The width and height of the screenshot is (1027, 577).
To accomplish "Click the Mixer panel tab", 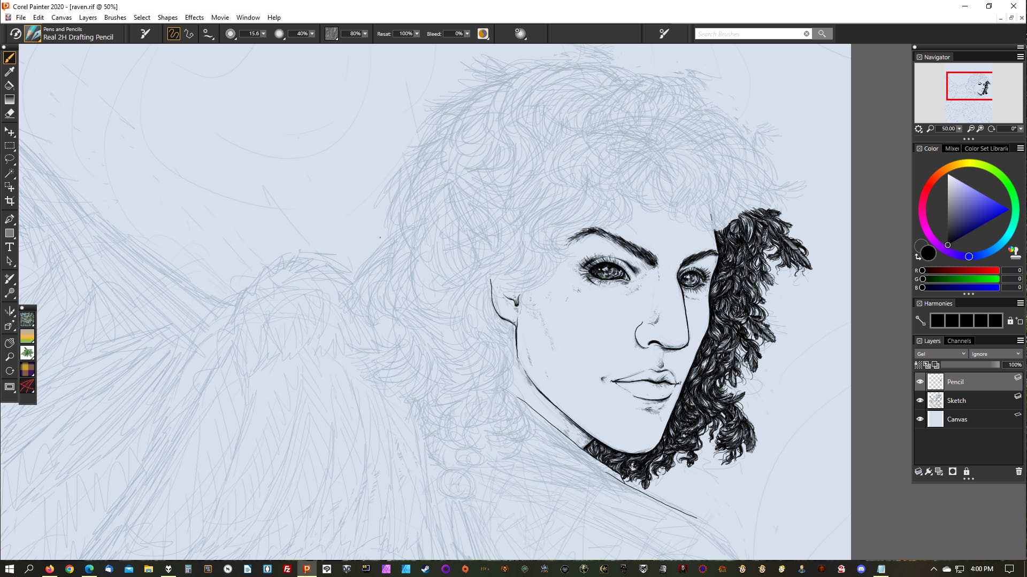I will click(952, 149).
